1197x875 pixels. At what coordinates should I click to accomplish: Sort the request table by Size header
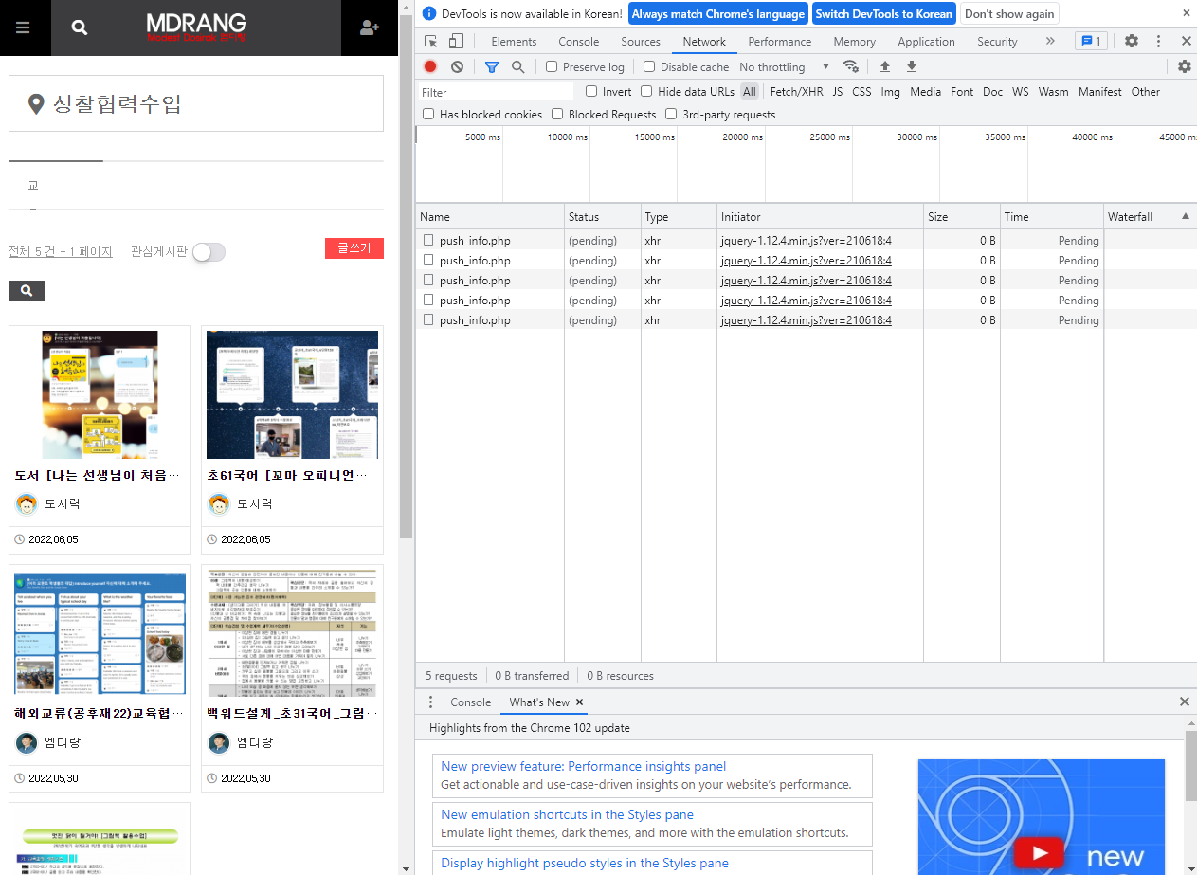click(962, 216)
